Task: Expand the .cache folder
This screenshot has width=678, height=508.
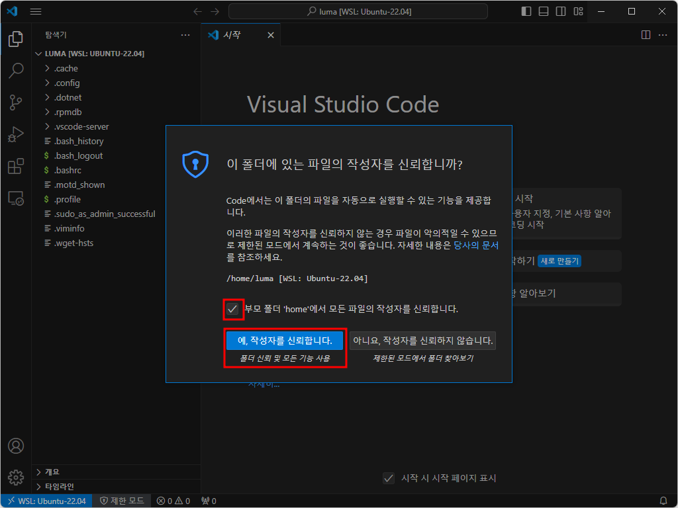Action: 116,68
